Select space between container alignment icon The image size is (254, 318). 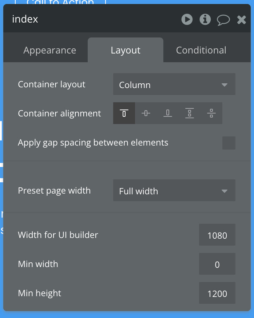pyautogui.click(x=190, y=113)
